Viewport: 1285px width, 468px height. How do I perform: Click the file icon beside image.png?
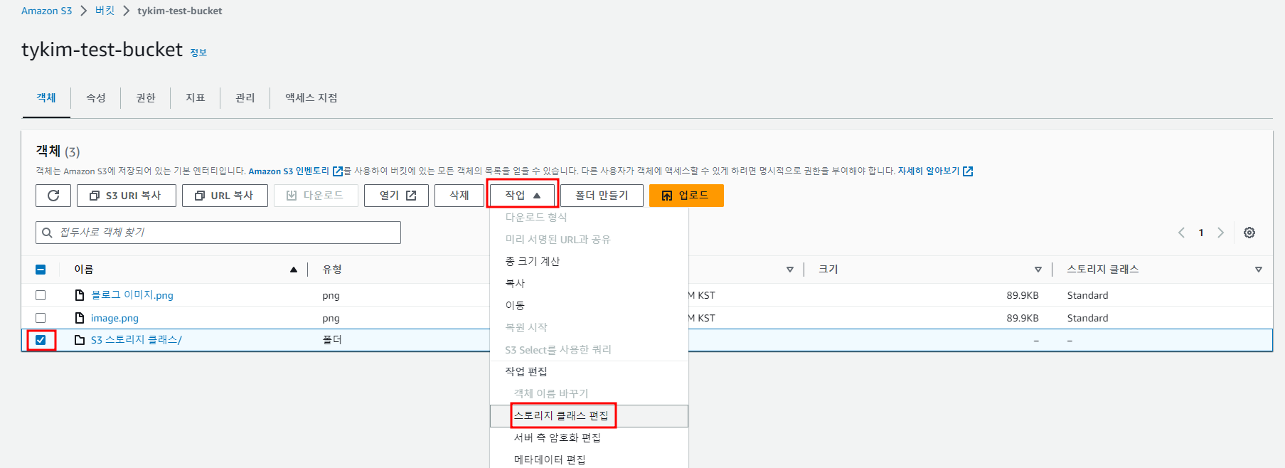point(80,318)
